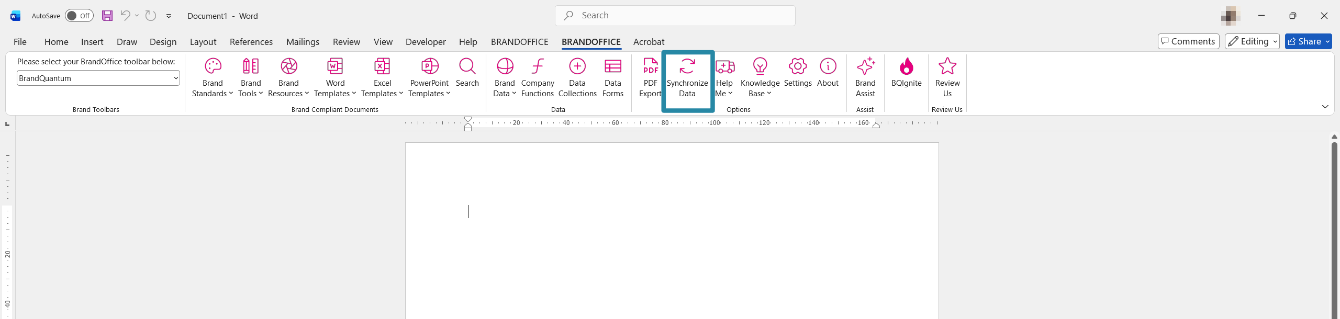Click the right indent marker on the ruler
Image resolution: width=1340 pixels, height=319 pixels.
pyautogui.click(x=876, y=126)
